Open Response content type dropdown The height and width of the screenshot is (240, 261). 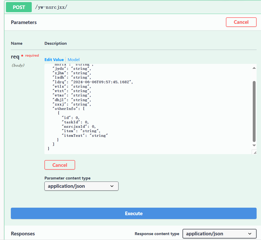click(x=219, y=234)
